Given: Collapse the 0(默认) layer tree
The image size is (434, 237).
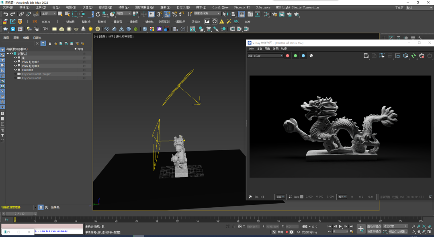Looking at the screenshot, I should (8, 53).
